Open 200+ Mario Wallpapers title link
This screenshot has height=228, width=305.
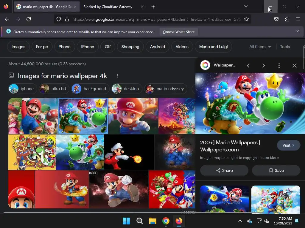pos(230,146)
